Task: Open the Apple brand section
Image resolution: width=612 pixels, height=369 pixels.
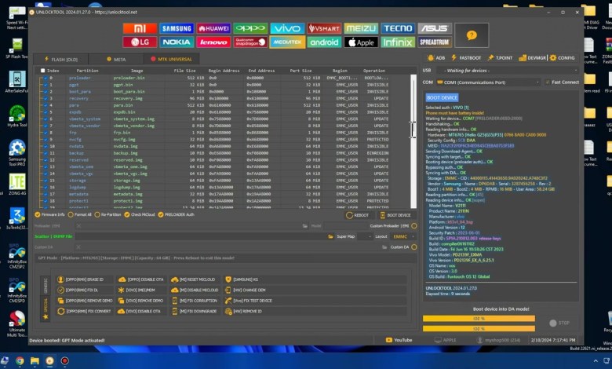Action: pos(361,42)
